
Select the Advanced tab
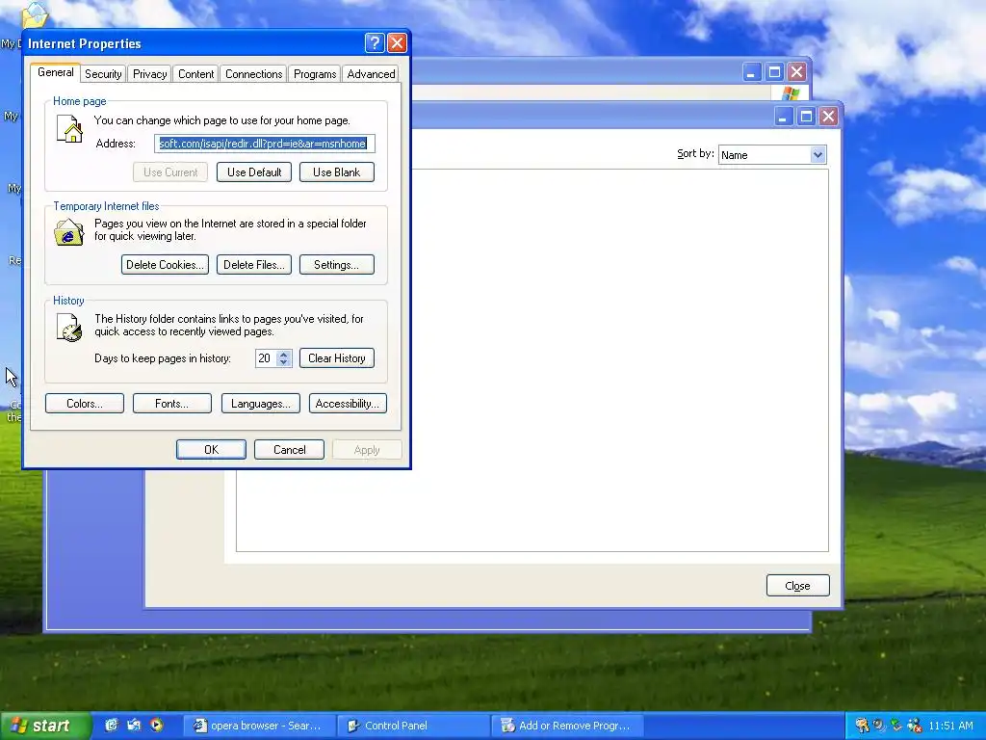371,74
